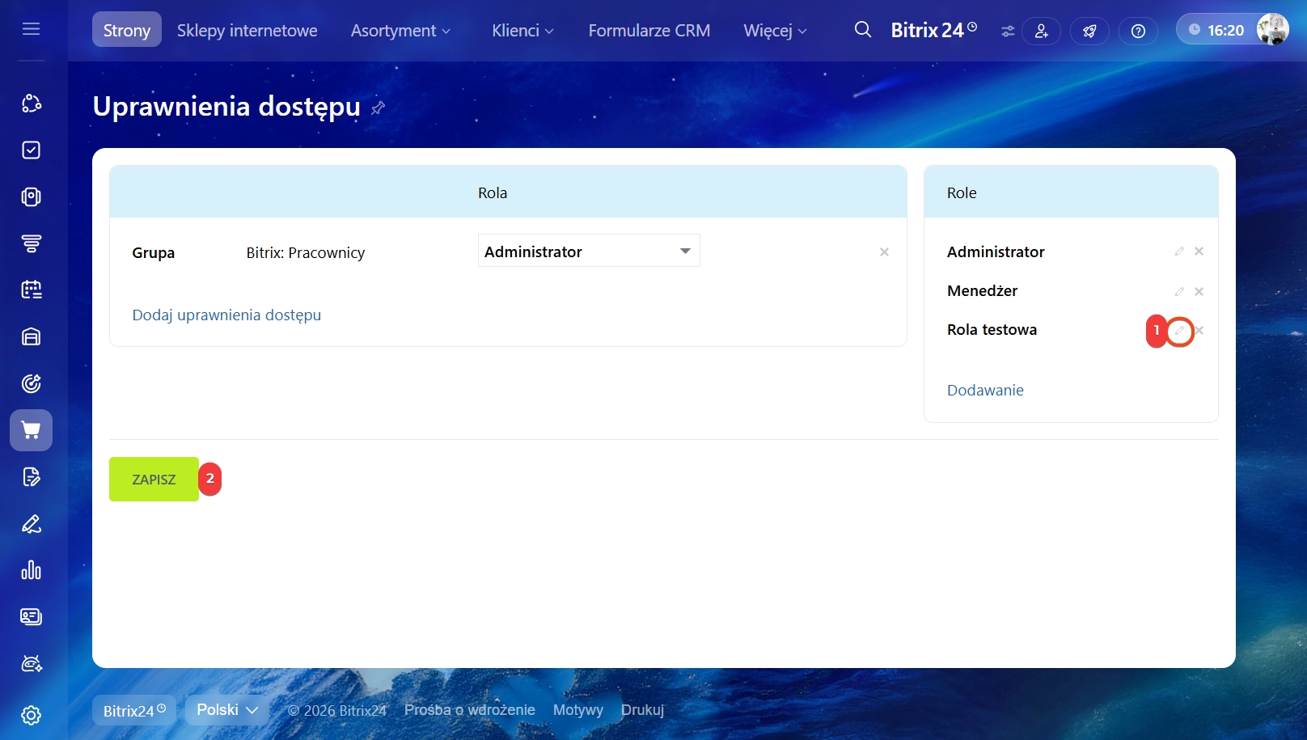Screen dimensions: 1307x740
Task: Click the Dodaj uprawnienia dostępu link
Action: pos(226,315)
